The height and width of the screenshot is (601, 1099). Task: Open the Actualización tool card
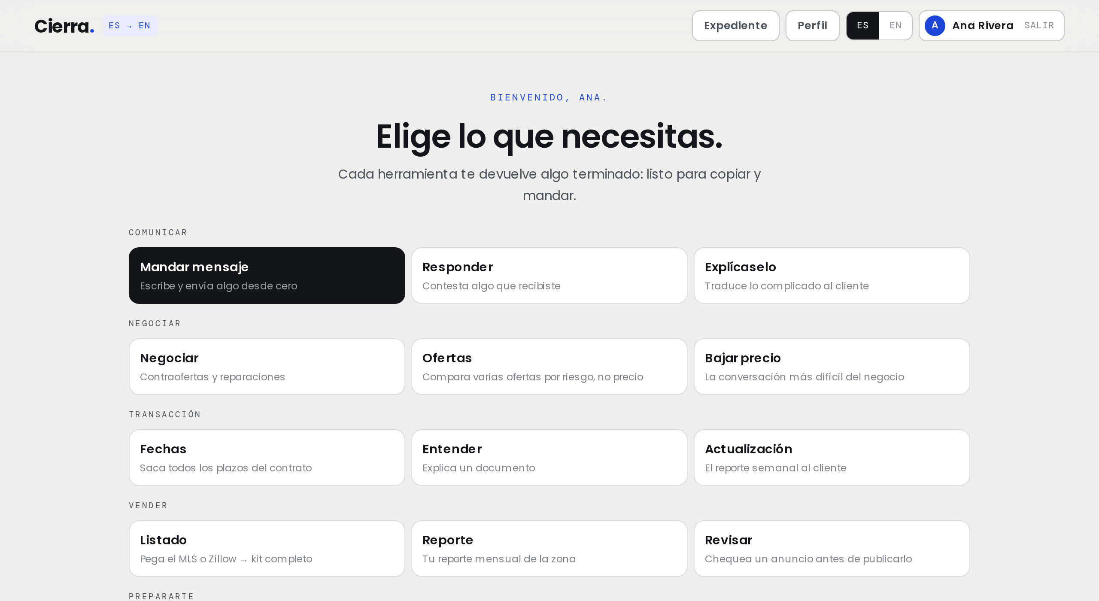click(x=832, y=458)
